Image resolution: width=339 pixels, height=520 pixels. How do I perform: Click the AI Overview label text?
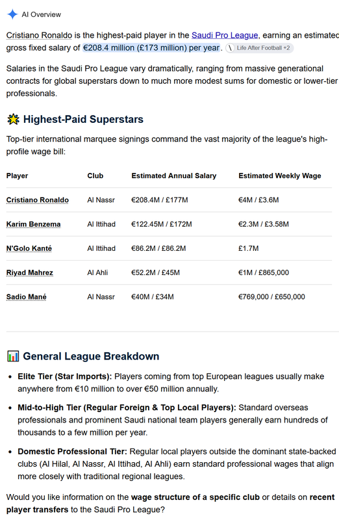[42, 14]
